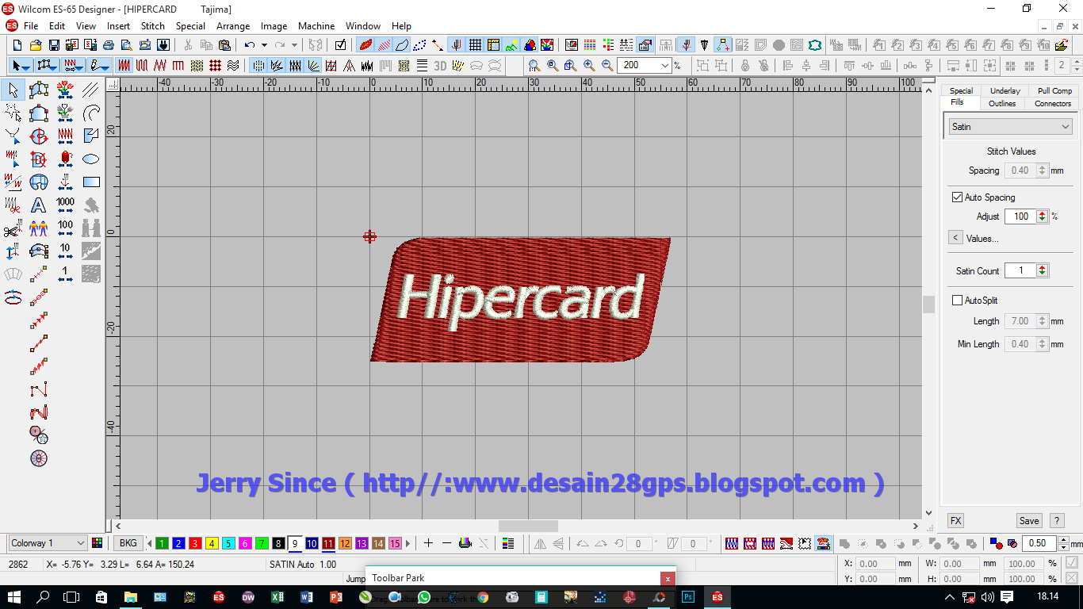The image size is (1083, 609).
Task: Click the New design icon
Action: pyautogui.click(x=16, y=45)
